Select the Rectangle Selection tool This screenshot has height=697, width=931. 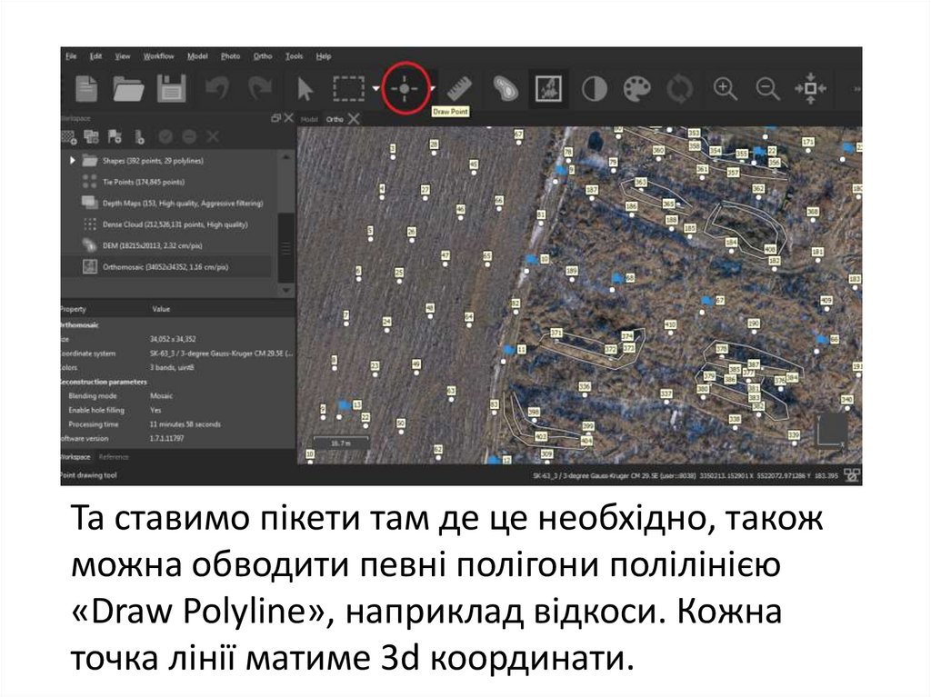point(348,88)
